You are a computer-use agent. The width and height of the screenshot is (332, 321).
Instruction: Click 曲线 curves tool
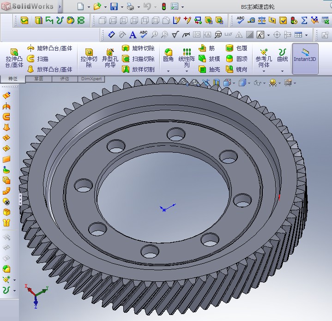[283, 55]
